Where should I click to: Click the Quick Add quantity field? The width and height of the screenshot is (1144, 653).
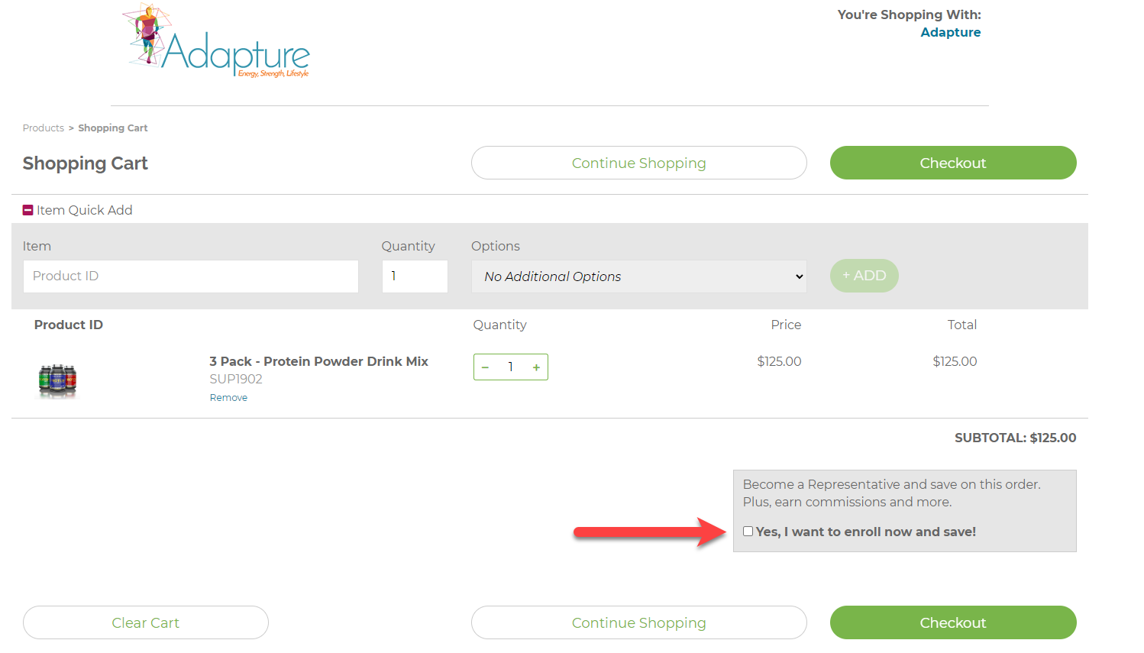click(x=414, y=276)
